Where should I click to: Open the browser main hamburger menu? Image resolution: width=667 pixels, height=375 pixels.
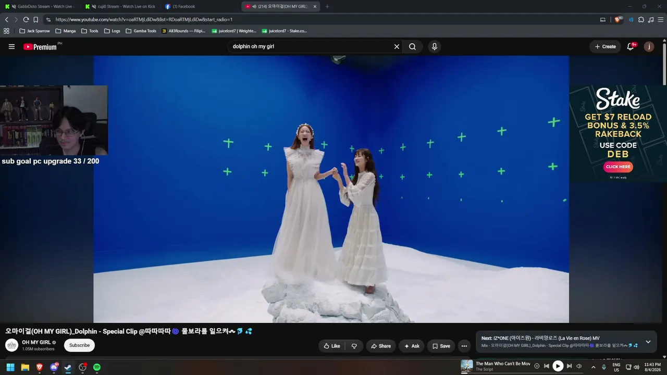point(660,19)
